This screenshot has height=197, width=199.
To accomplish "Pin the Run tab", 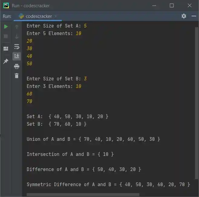I will (x=6, y=61).
